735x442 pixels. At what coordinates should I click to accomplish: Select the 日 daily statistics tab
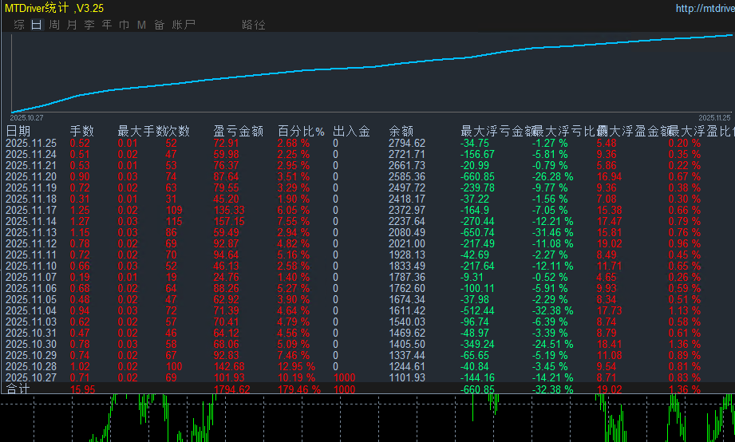click(36, 25)
